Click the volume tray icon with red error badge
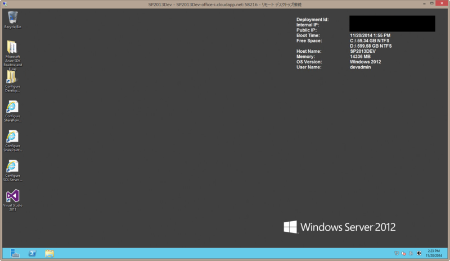Image resolution: width=450 pixels, height=261 pixels. [x=403, y=253]
